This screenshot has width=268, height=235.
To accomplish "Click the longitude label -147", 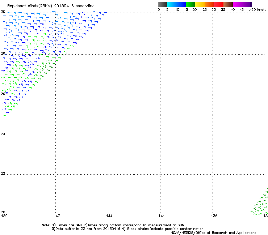I will pyautogui.click(x=55, y=216).
